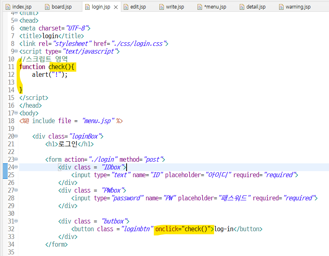
Task: Click the write.jsp file icon
Action: point(161,7)
